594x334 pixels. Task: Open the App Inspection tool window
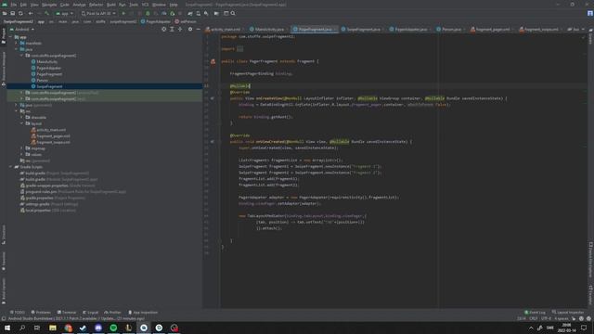(143, 313)
